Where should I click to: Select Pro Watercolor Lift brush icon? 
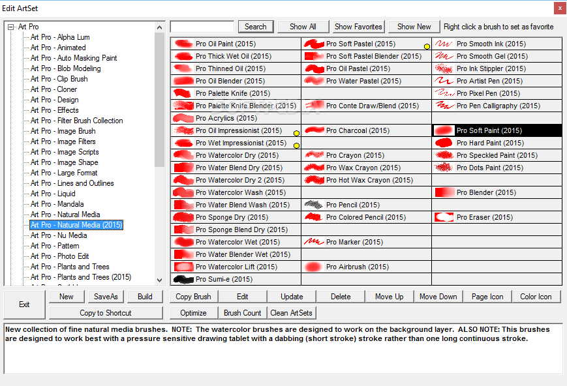[183, 267]
